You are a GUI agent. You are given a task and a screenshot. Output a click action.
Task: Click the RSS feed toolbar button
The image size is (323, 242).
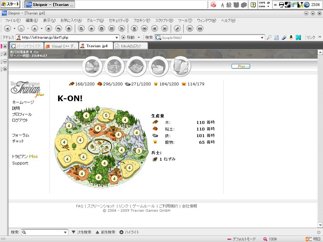coord(122,29)
